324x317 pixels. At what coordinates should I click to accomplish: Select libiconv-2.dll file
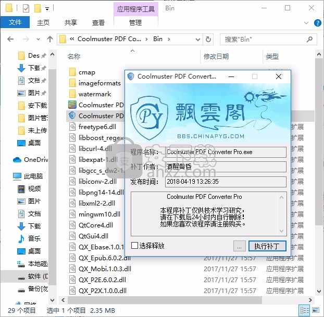click(97, 181)
